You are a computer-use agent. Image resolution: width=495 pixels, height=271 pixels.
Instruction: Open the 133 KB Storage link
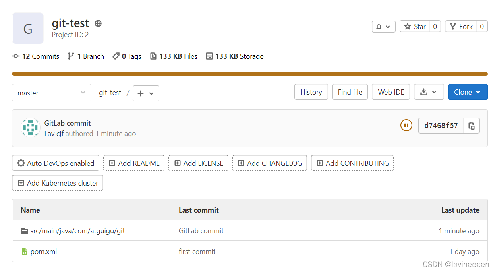[x=235, y=56]
